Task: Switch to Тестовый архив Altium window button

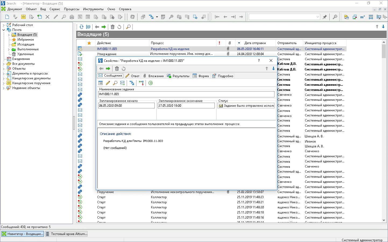Action: click(x=66, y=234)
